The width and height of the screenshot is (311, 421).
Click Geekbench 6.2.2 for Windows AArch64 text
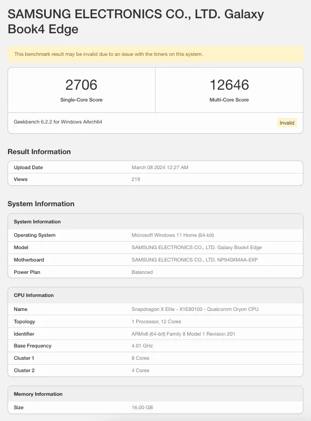point(58,122)
